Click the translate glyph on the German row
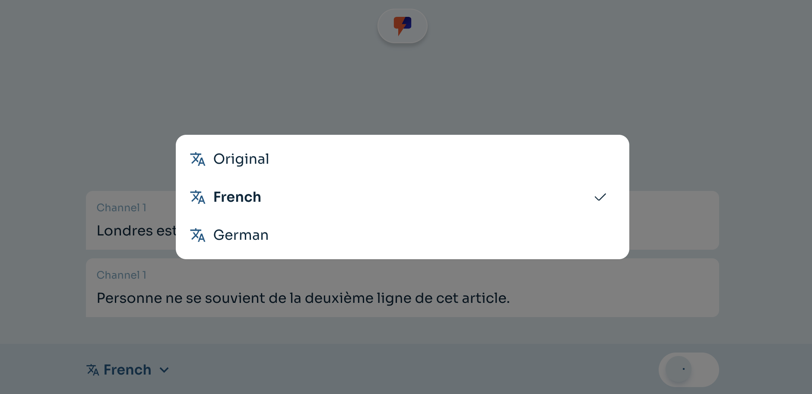812x394 pixels. [198, 235]
